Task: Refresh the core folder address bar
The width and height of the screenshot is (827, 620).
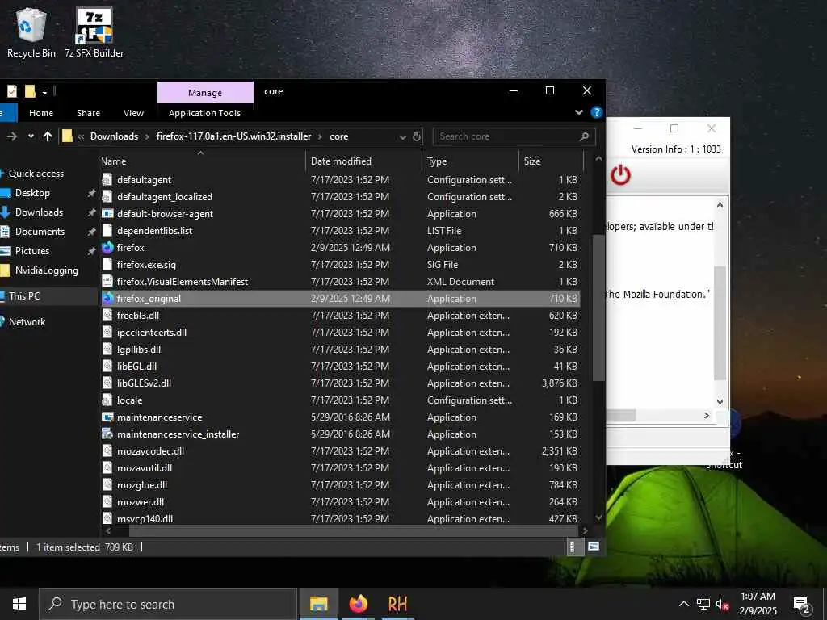Action: tap(417, 136)
